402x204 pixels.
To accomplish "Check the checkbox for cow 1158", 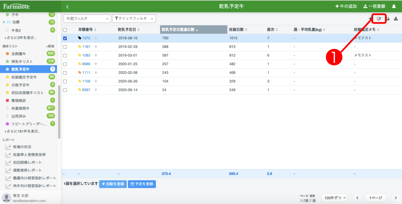I will point(65,81).
